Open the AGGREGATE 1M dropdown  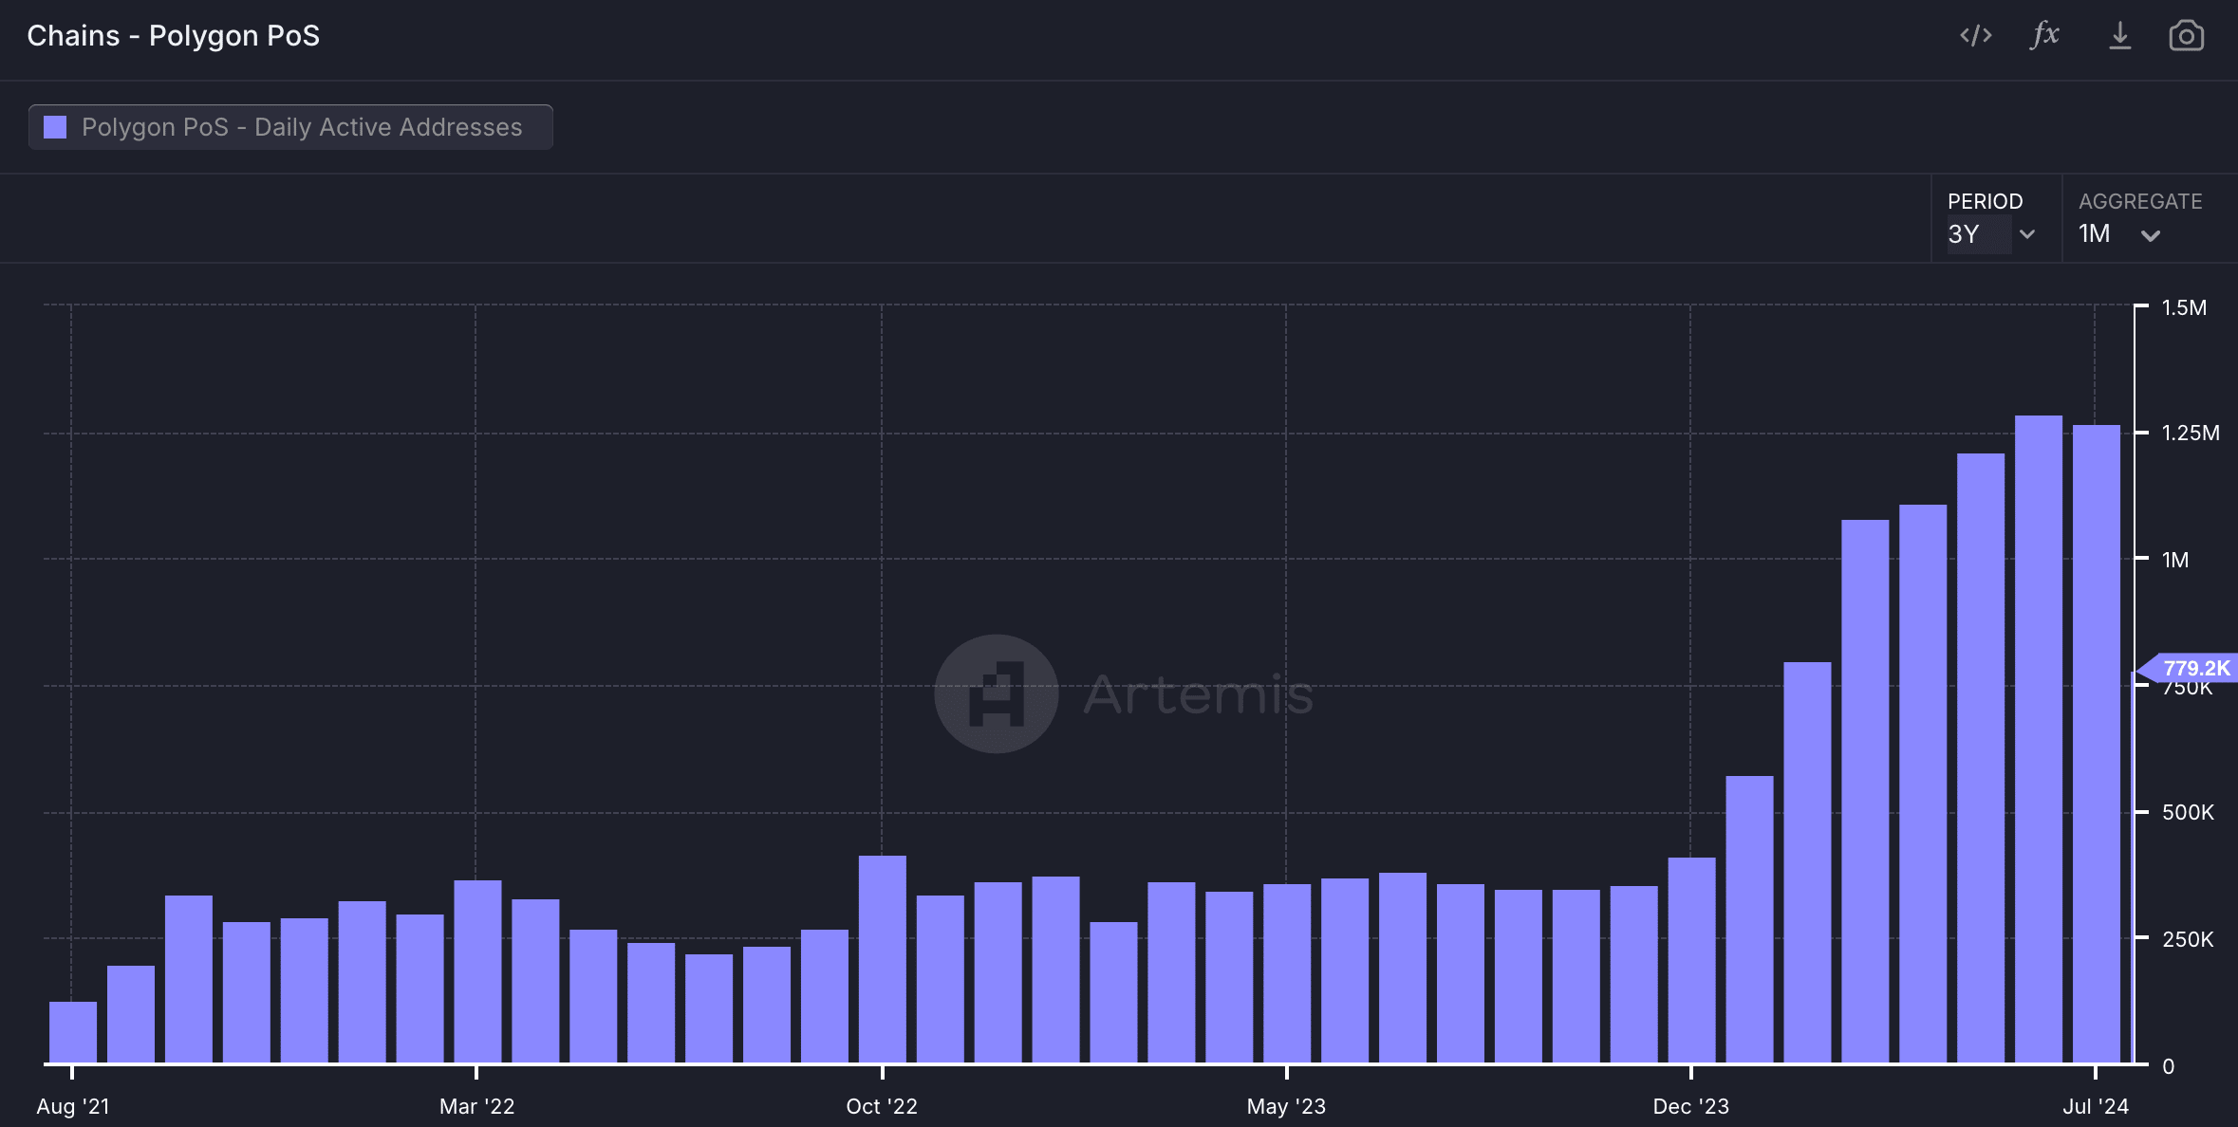[2119, 233]
